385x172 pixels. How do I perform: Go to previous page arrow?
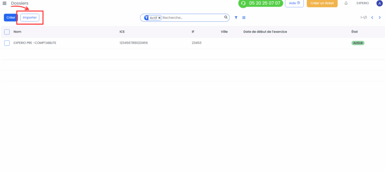click(372, 18)
